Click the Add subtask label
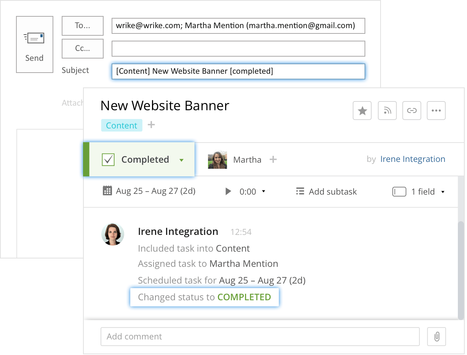This screenshot has width=467, height=355. click(333, 192)
